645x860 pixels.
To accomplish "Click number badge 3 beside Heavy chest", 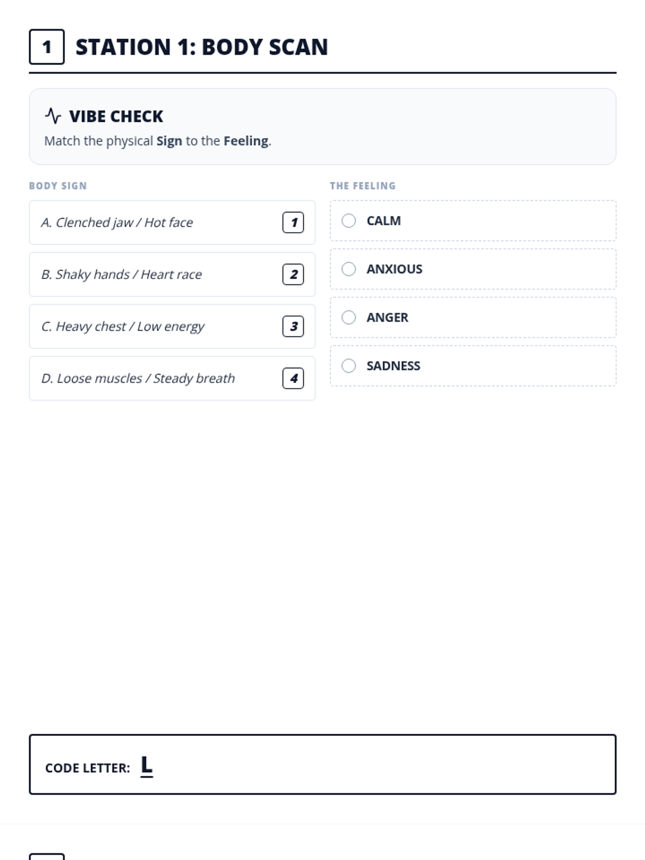I will pos(293,326).
